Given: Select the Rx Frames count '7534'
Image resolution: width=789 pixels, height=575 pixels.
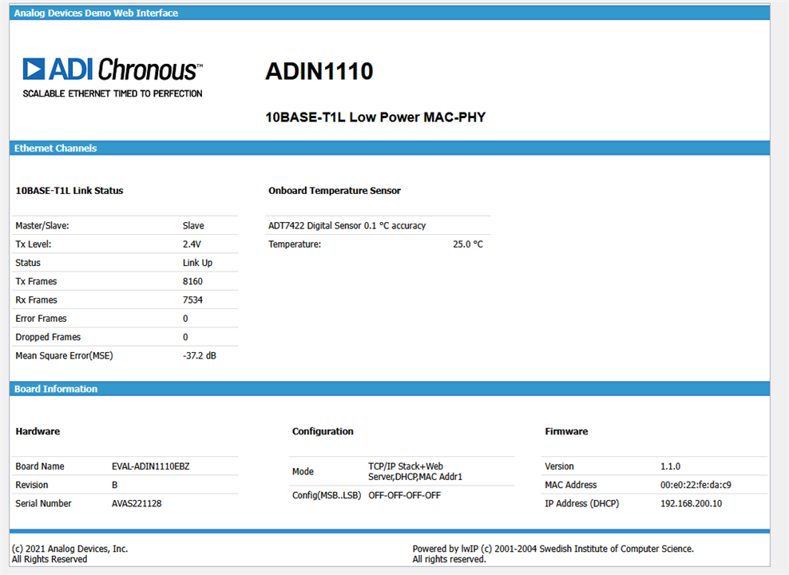Looking at the screenshot, I should (192, 299).
